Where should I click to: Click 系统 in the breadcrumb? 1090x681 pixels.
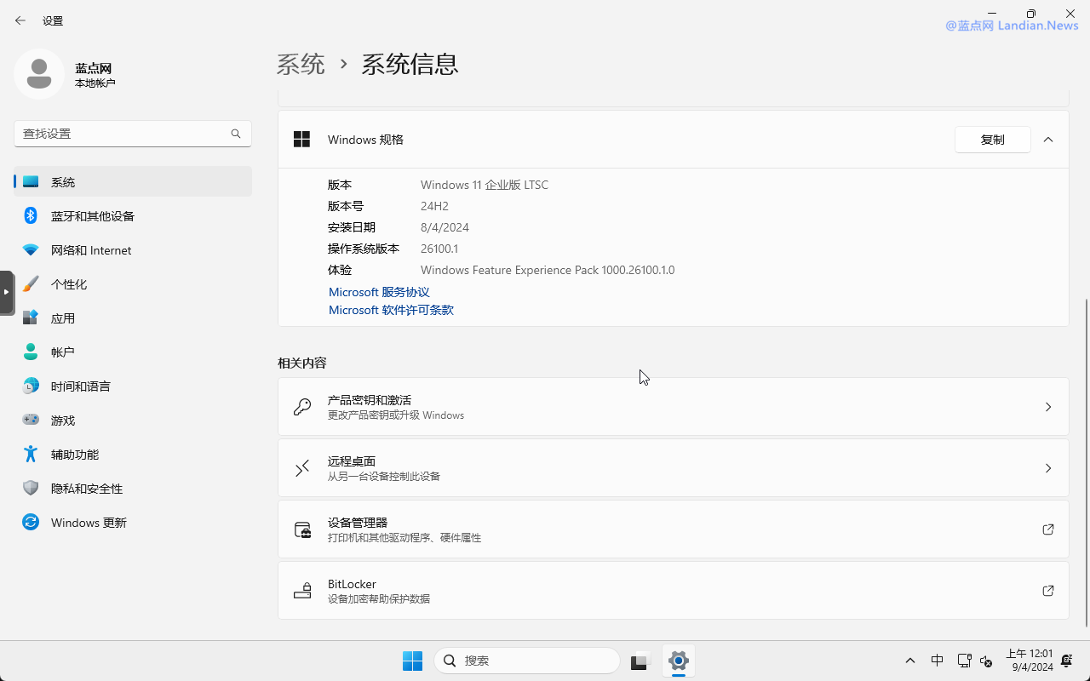pos(301,64)
